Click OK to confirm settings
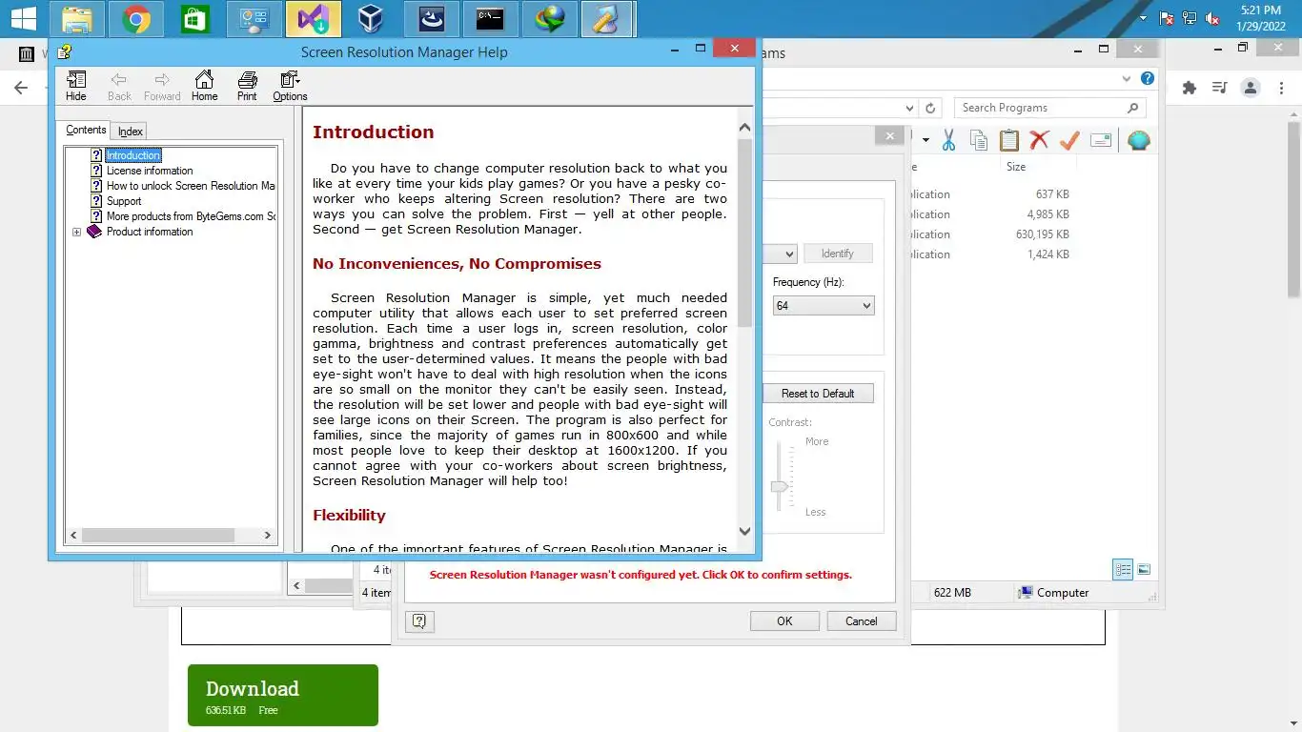The height and width of the screenshot is (732, 1302). coord(784,621)
